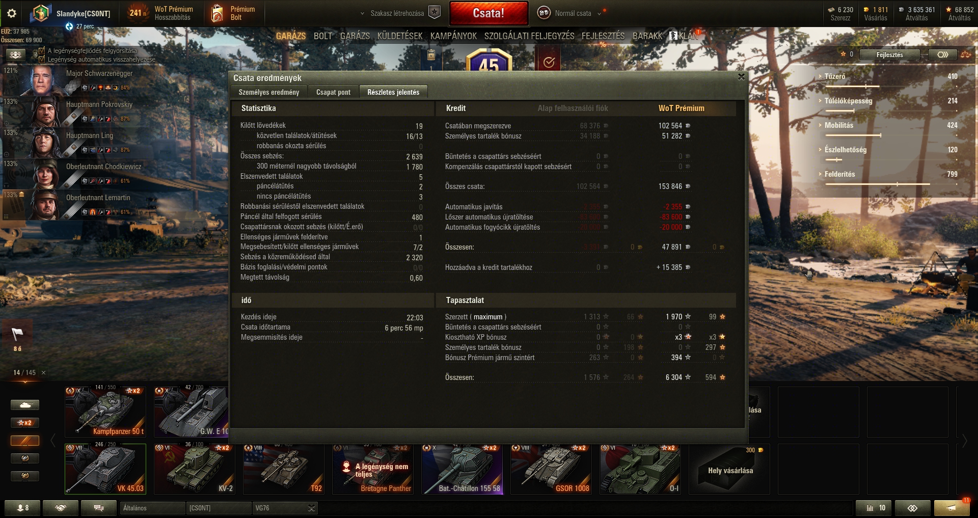Toggle the first medal filter in carousel
This screenshot has width=978, height=518.
pyautogui.click(x=25, y=458)
